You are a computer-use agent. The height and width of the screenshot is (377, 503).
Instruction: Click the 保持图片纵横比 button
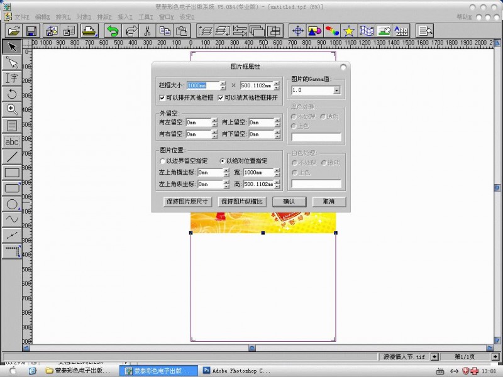[242, 202]
